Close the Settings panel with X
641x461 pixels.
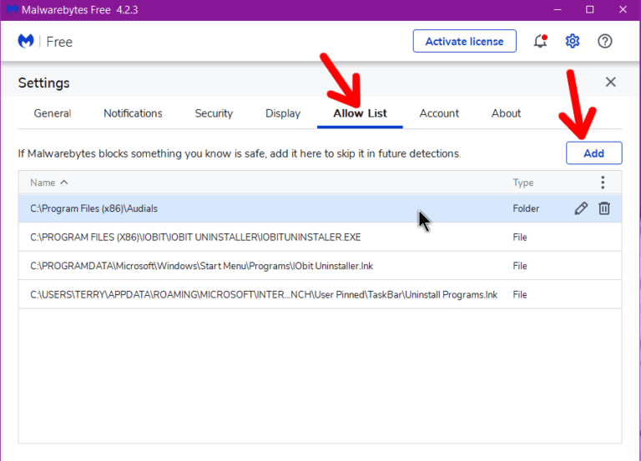pos(610,82)
